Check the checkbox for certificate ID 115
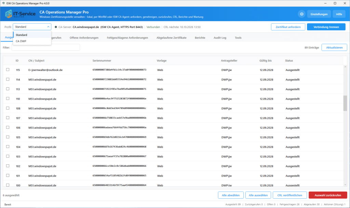The image size is (350, 208). tap(8, 70)
